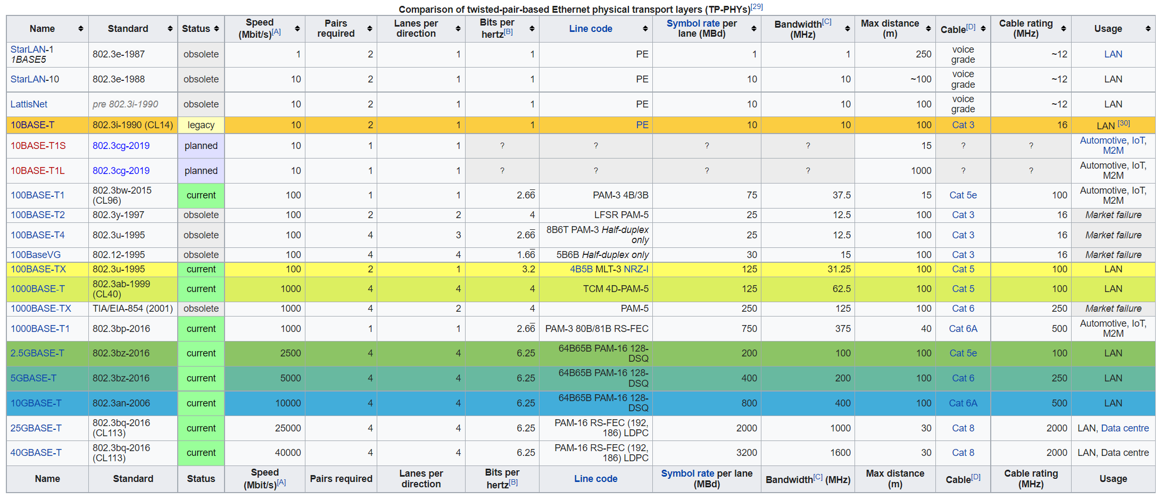
Task: Follow the 100BaseVG link
Action: (36, 255)
